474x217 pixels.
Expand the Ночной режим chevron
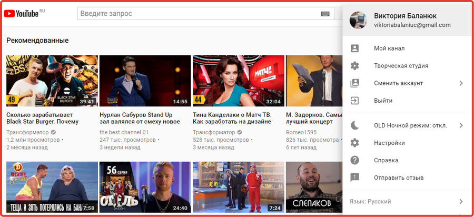pyautogui.click(x=461, y=125)
